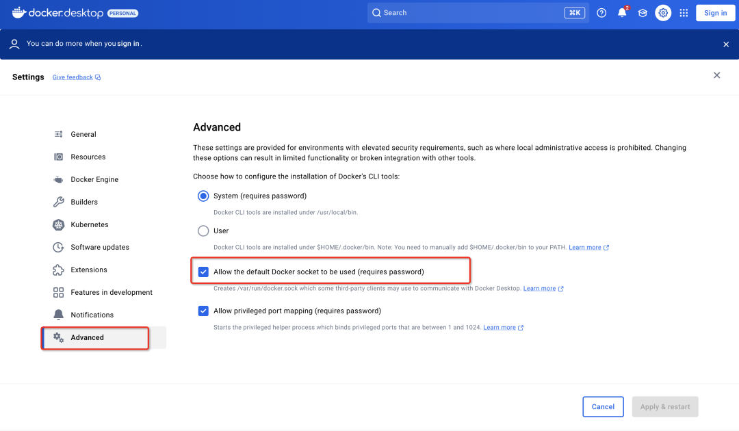This screenshot has width=739, height=431.
Task: Click the PERSONAL plan badge
Action: 122,13
